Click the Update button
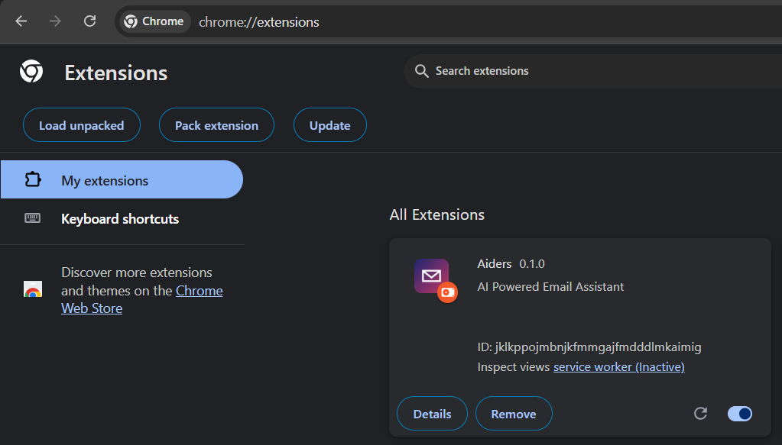Viewport: 782px width, 445px height. [x=330, y=125]
